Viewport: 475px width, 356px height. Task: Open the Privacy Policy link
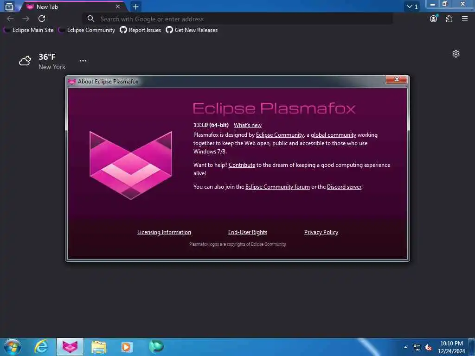pos(321,232)
